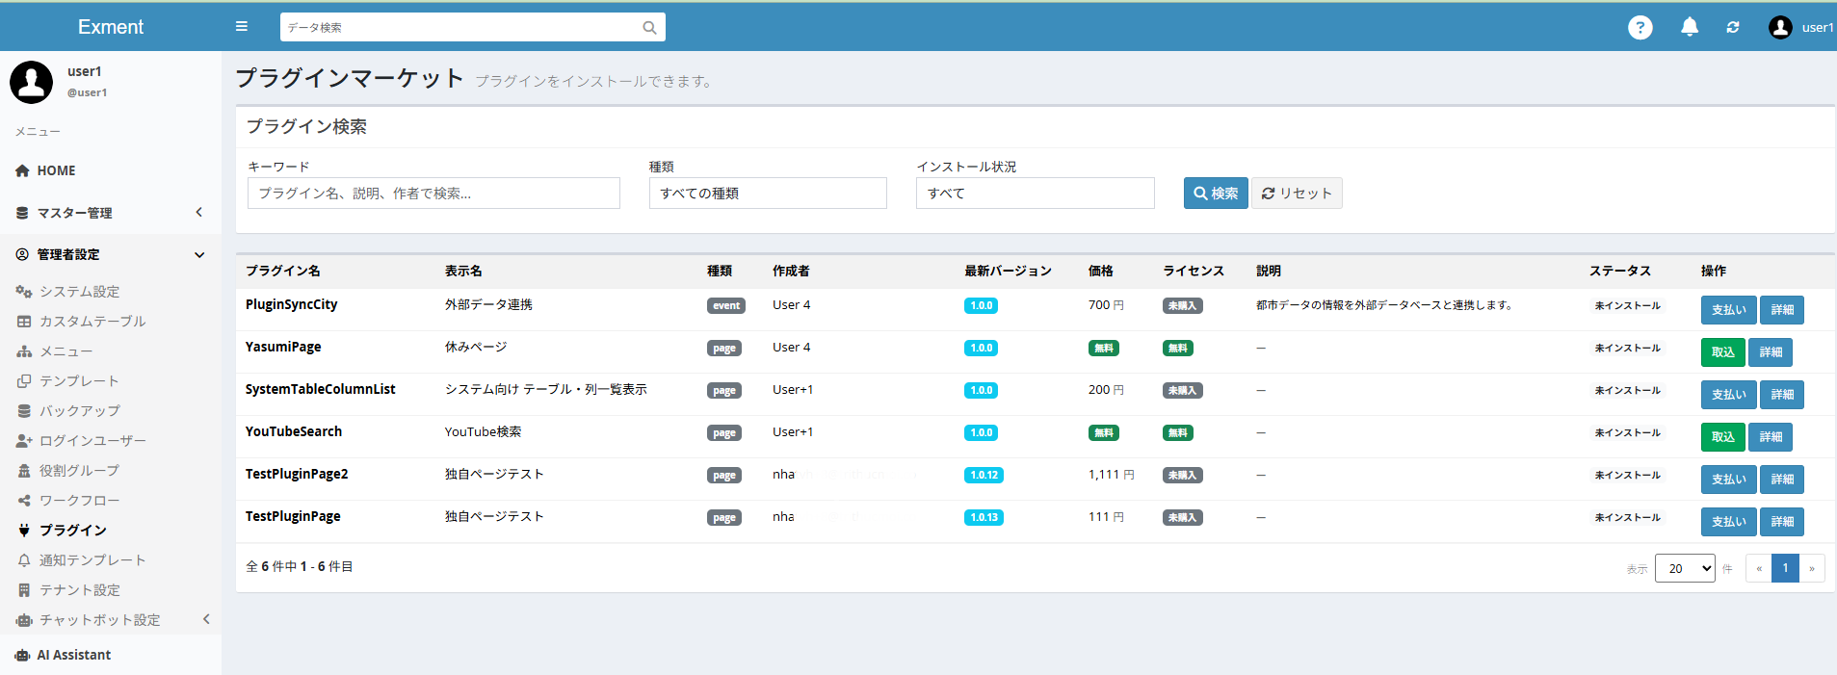1837x675 pixels.
Task: Click the search magnifier in data search box
Action: (649, 28)
